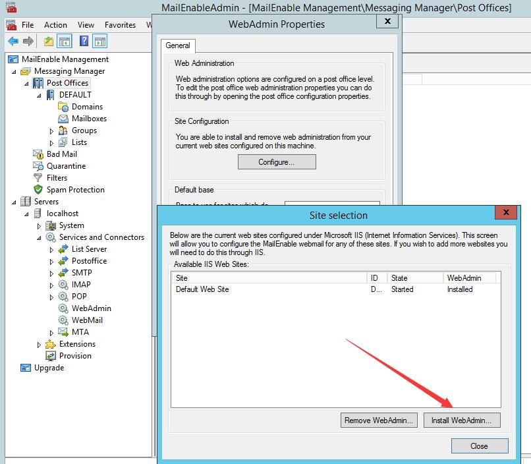Click the Back arrow toolbar icon
This screenshot has width=531, height=464.
(13, 42)
